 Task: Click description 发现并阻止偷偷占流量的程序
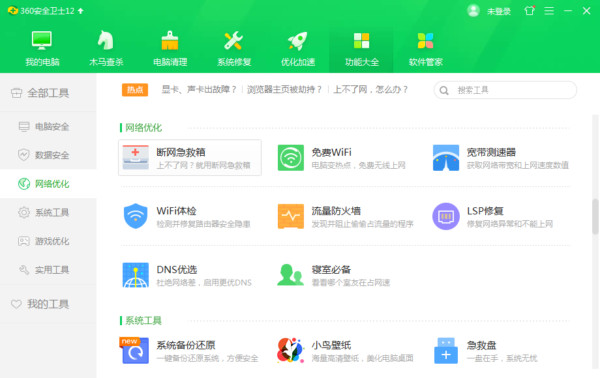pos(363,224)
